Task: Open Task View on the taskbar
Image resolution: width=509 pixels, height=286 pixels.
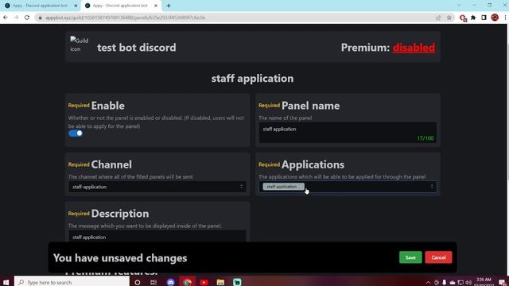Action: (x=153, y=282)
